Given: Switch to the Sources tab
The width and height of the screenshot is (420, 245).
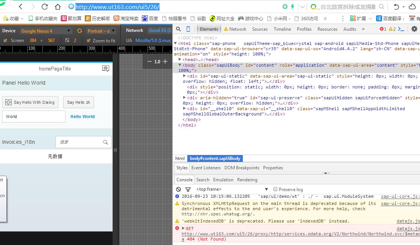Looking at the screenshot, I should [x=260, y=29].
